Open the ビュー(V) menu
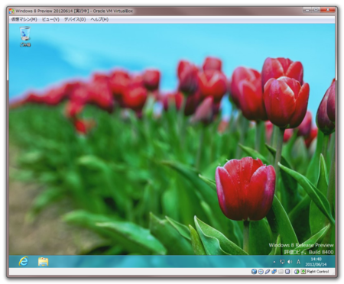344x284 pixels. 50,20
